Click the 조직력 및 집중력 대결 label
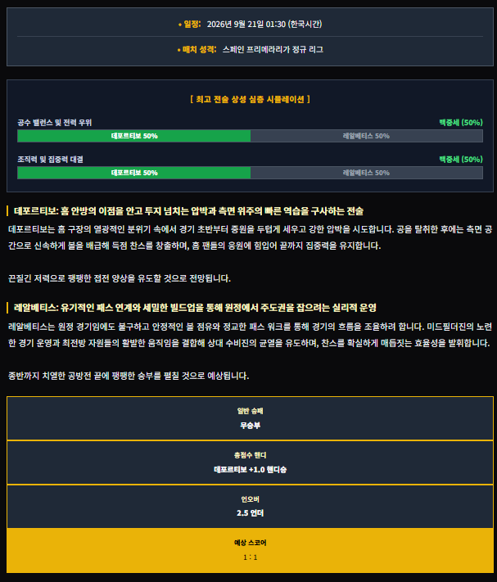 pos(50,160)
